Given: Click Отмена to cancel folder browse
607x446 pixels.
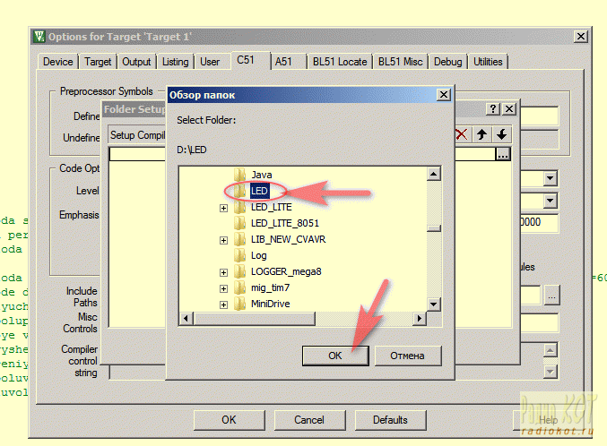Looking at the screenshot, I should 408,356.
